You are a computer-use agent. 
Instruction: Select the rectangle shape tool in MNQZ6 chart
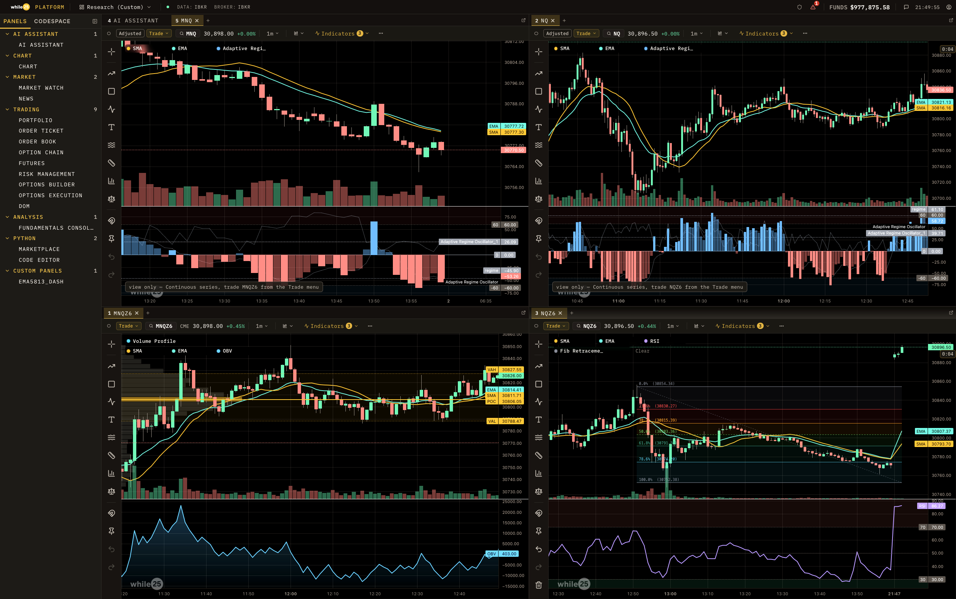coord(111,384)
